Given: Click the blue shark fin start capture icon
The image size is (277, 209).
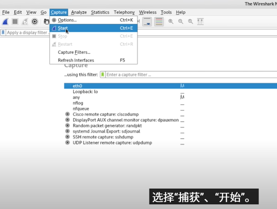Looking at the screenshot, I should 5,22.
